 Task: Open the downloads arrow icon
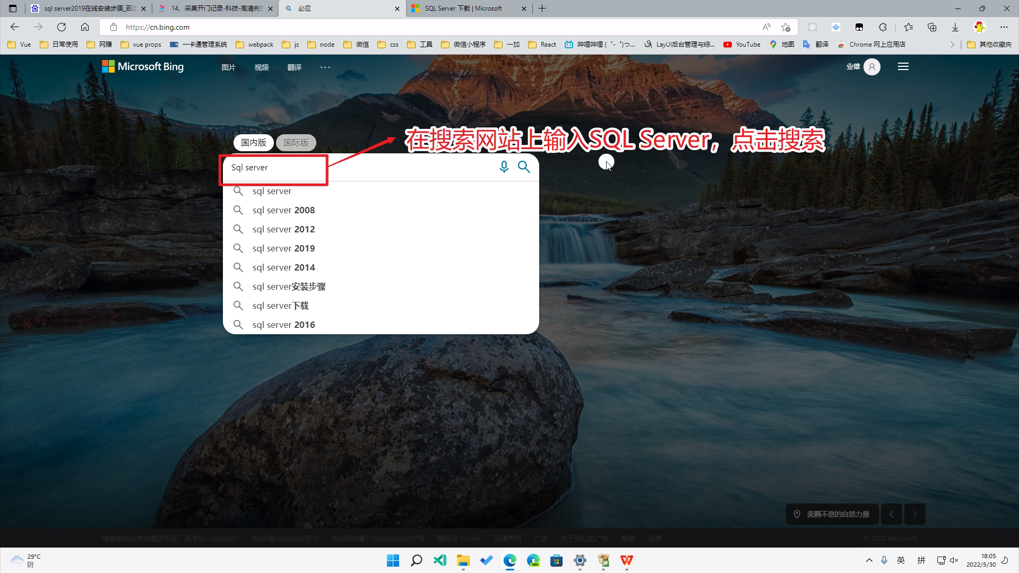[x=955, y=27]
